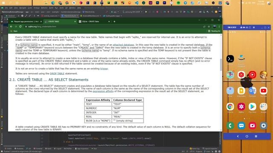
Task: Follow the 'expression affinity' link
Action: pyautogui.click(x=103, y=91)
